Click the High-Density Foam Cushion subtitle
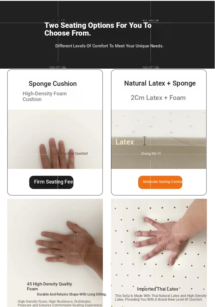 tap(44, 96)
